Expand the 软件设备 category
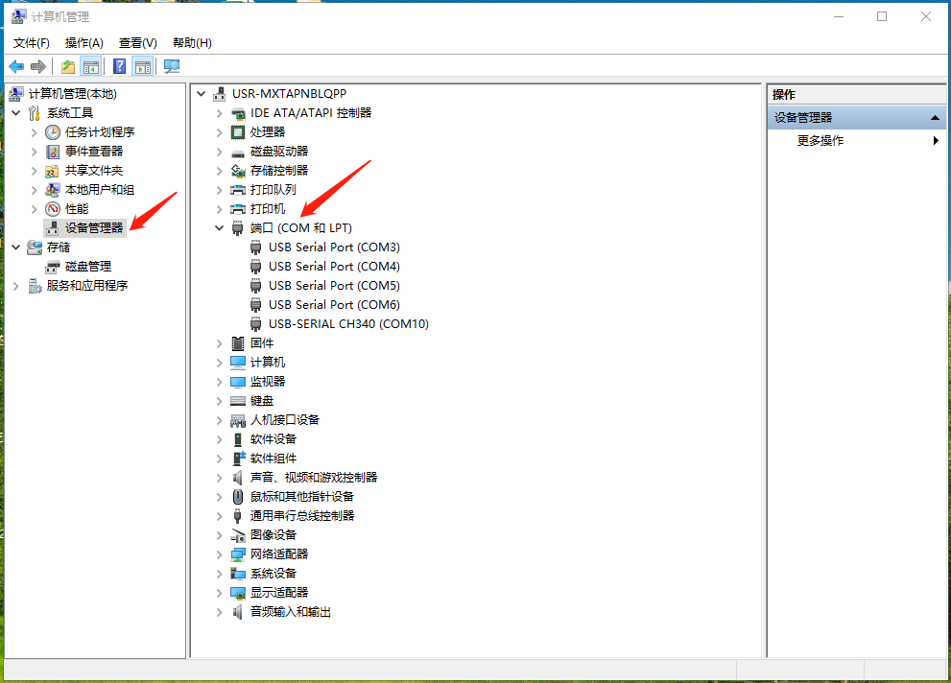This screenshot has height=683, width=951. click(219, 439)
